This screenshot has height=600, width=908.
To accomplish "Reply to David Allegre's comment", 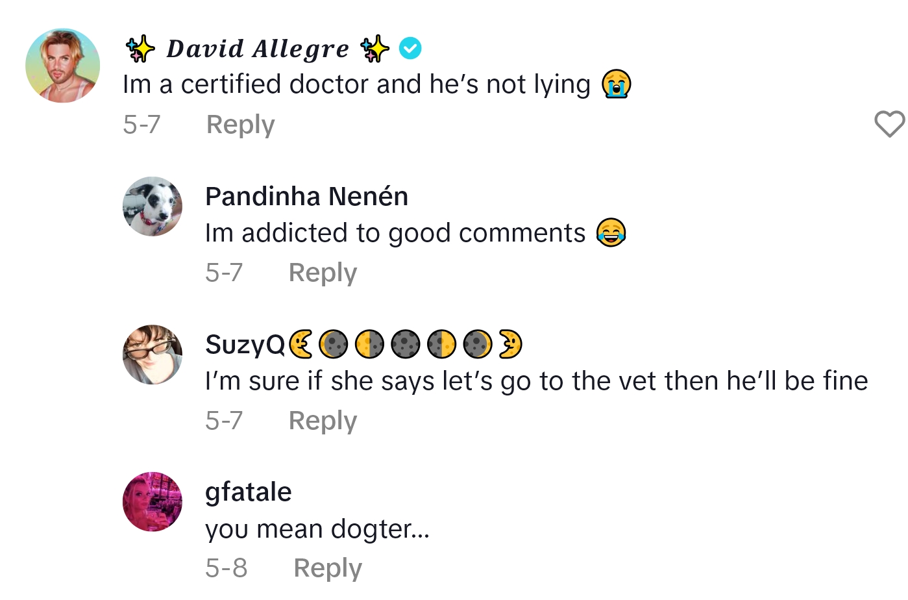I will (x=240, y=124).
